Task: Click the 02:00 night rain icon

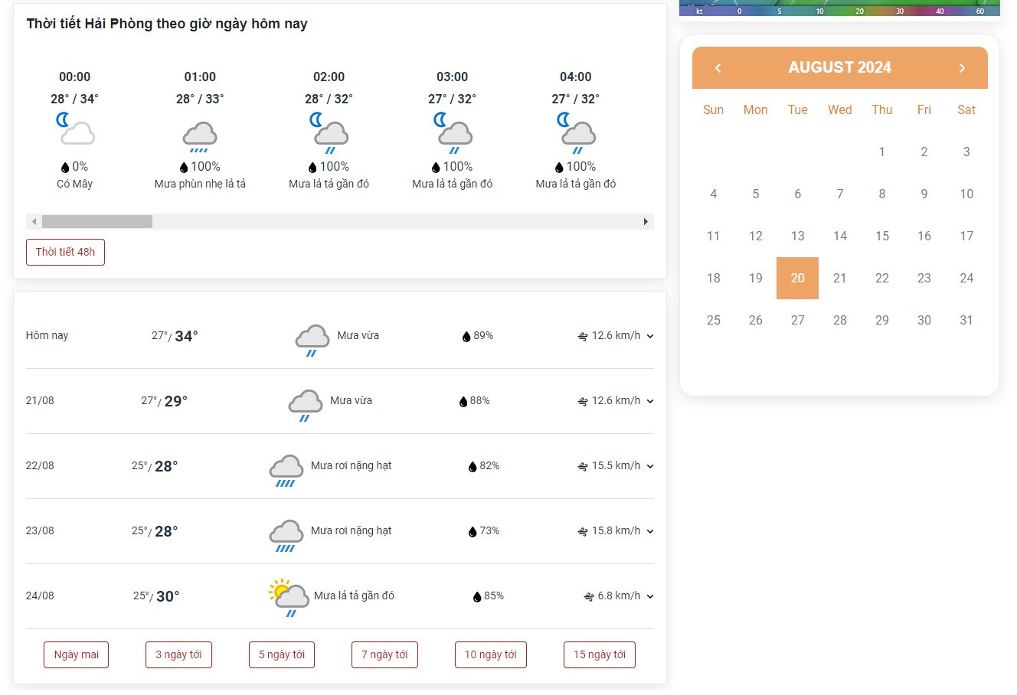Action: [x=329, y=132]
